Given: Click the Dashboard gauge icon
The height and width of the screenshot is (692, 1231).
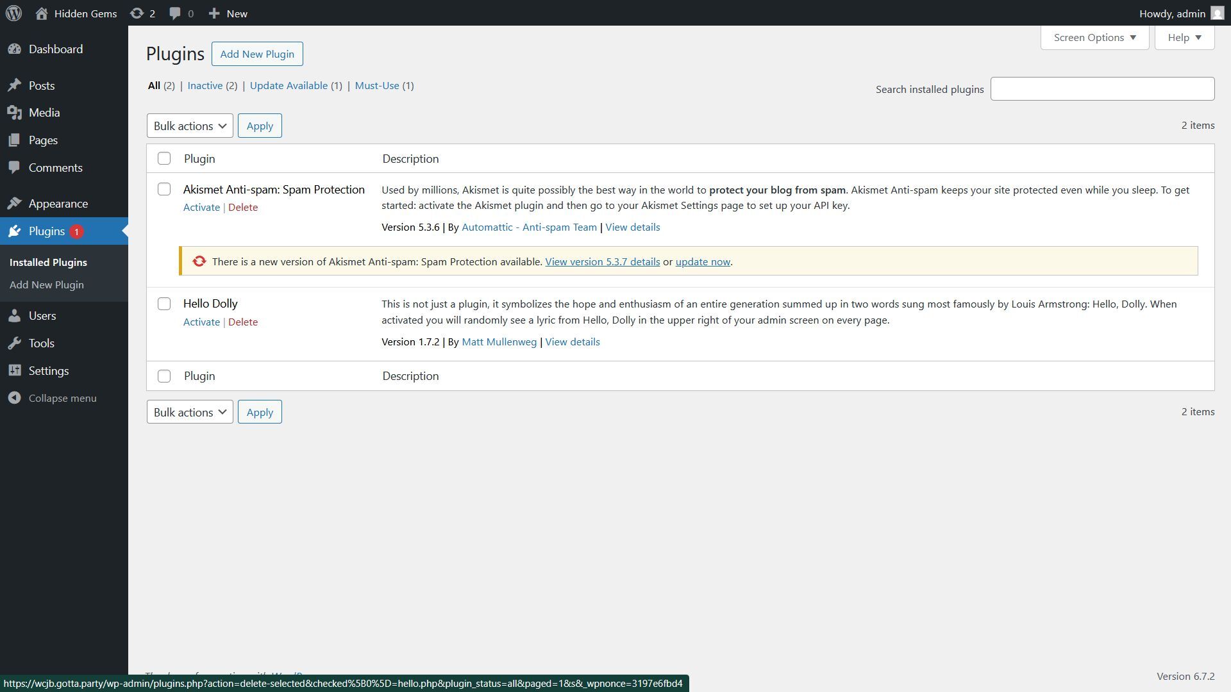Looking at the screenshot, I should tap(15, 49).
